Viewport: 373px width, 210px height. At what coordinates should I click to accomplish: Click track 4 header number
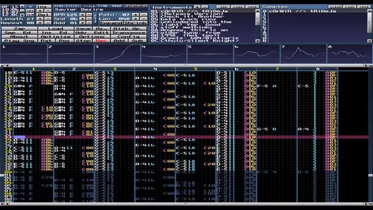(156, 69)
